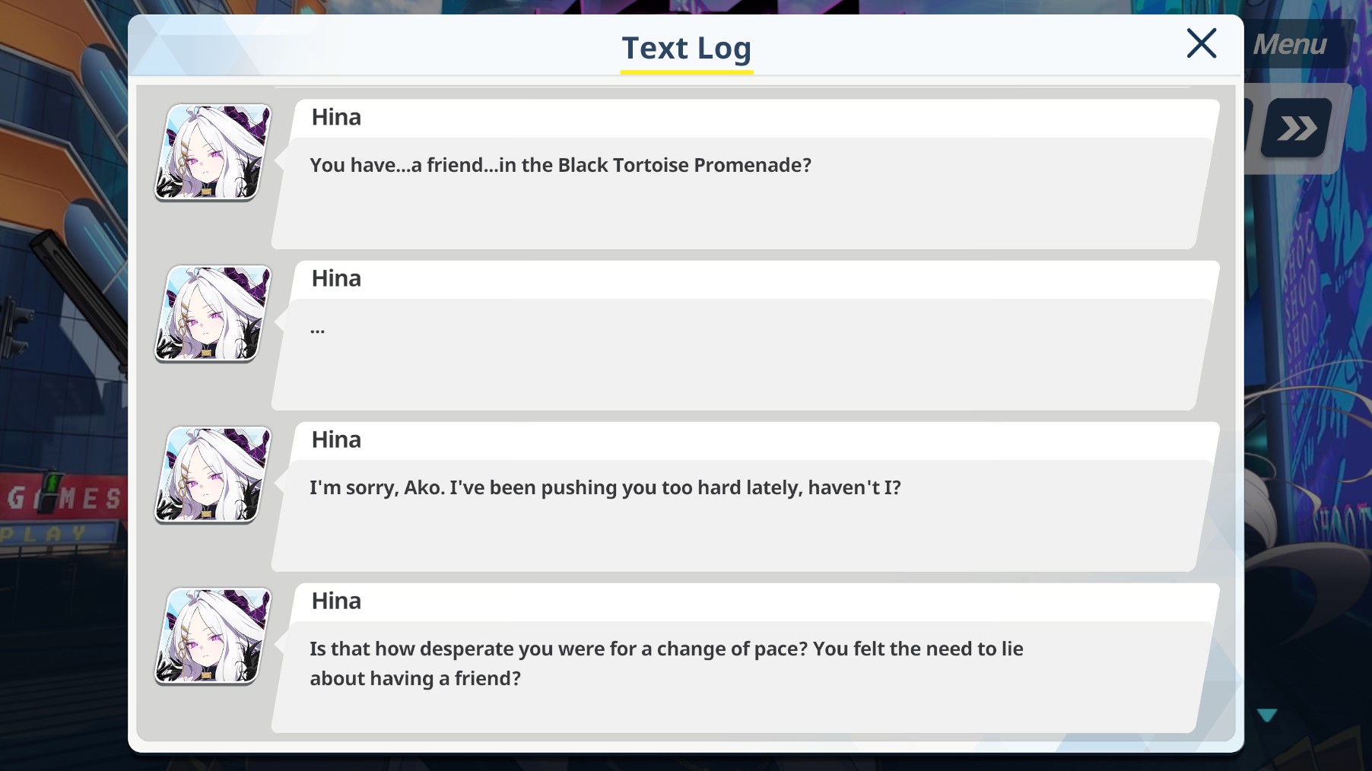Click the Hina name label on third entry
1372x771 pixels.
[x=336, y=439]
